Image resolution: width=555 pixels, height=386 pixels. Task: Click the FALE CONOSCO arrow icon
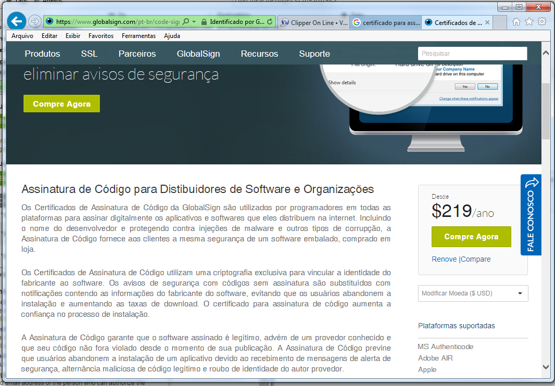[x=531, y=183]
